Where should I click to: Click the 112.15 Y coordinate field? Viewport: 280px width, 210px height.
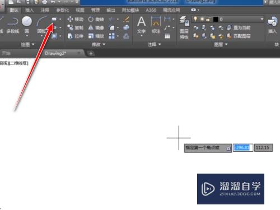[263, 148]
